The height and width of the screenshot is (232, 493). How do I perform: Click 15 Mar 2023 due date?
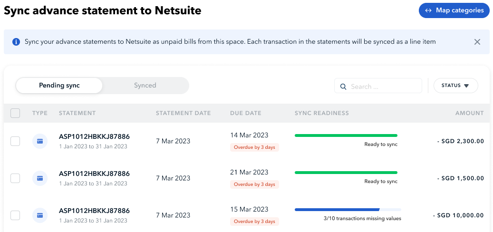coord(249,209)
